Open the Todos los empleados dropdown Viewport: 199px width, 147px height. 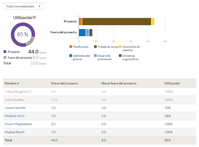[23, 6]
